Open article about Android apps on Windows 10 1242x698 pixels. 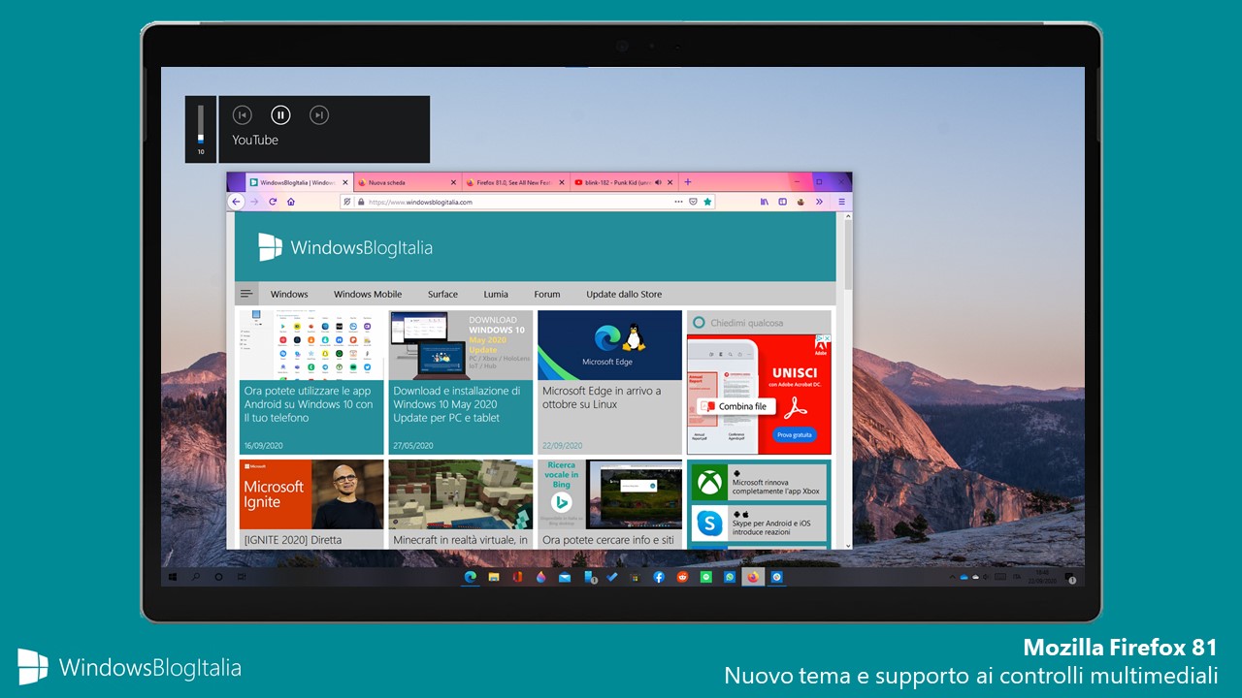311,382
